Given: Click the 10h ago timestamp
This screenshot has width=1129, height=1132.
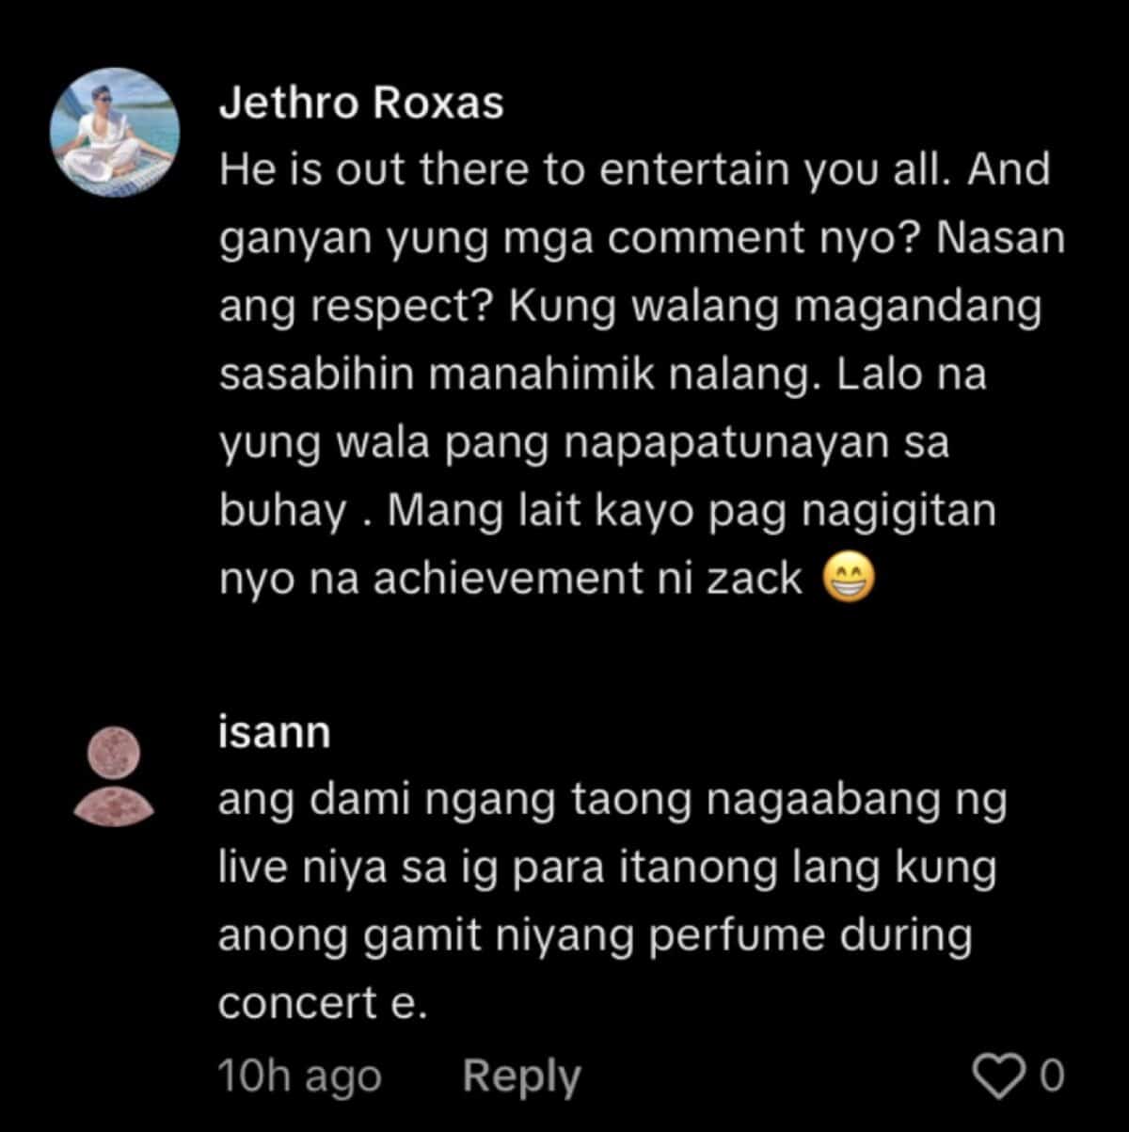Looking at the screenshot, I should (x=299, y=1076).
